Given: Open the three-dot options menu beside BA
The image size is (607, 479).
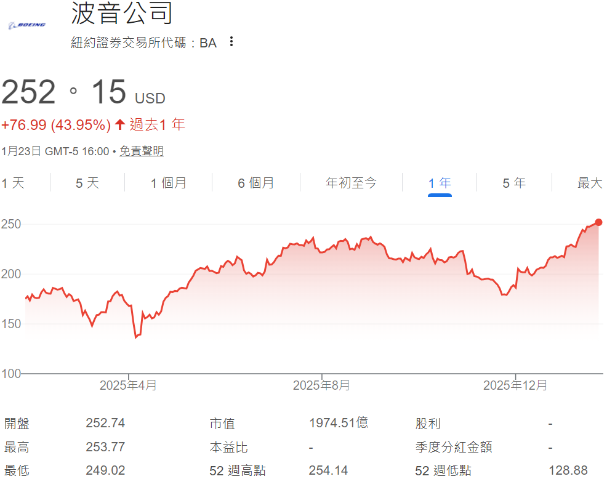Looking at the screenshot, I should [x=231, y=41].
